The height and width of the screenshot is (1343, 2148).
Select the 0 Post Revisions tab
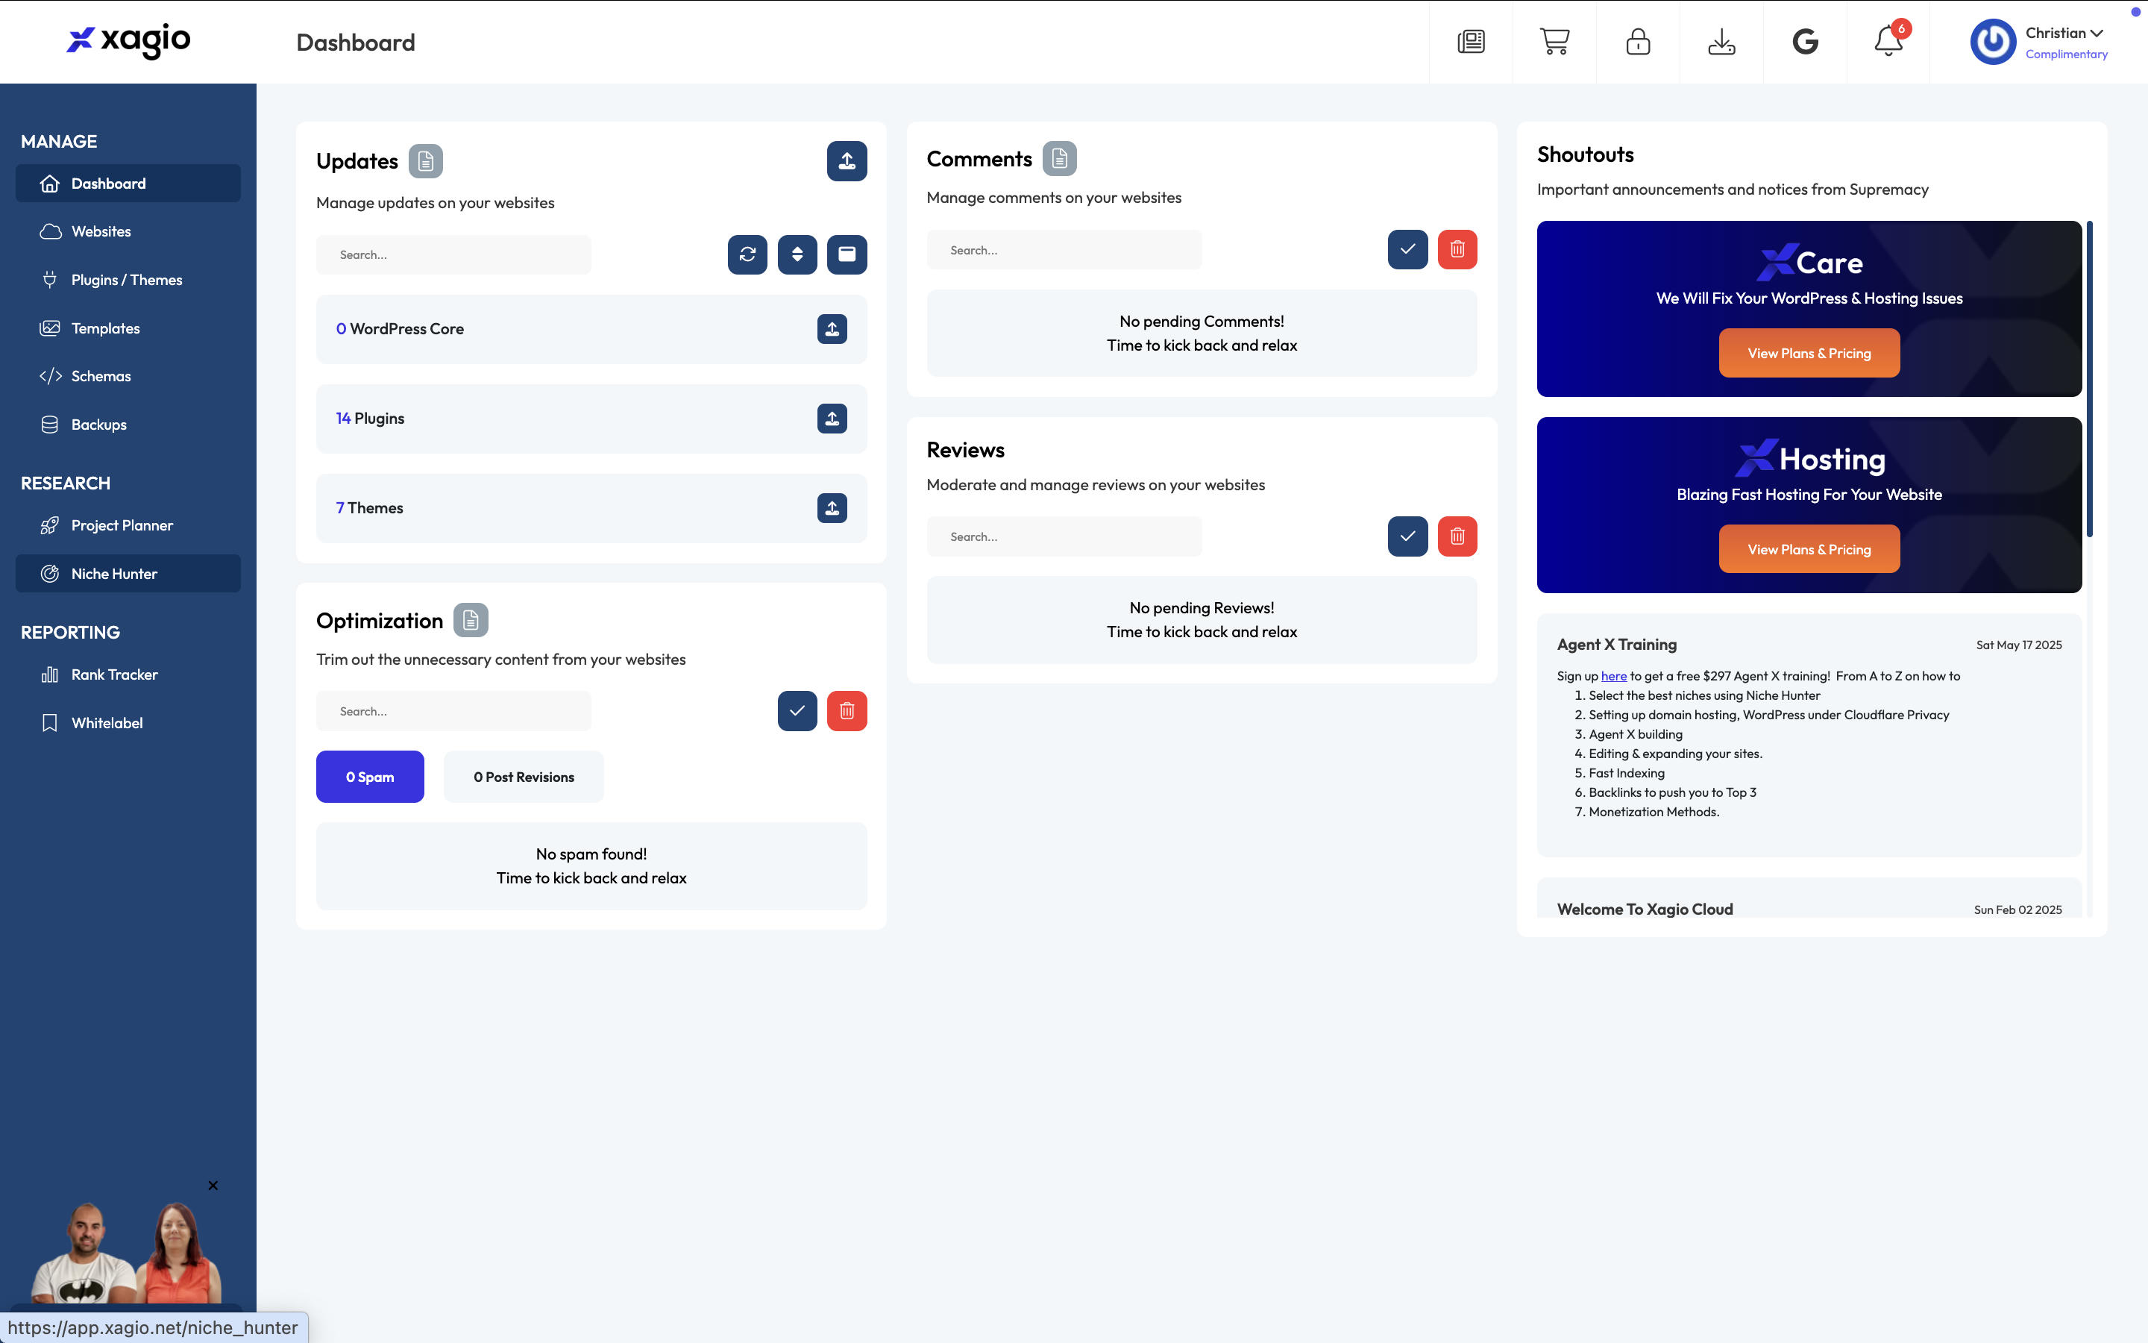(x=524, y=777)
